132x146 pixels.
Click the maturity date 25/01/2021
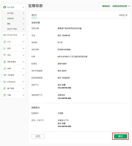[x=62, y=64]
